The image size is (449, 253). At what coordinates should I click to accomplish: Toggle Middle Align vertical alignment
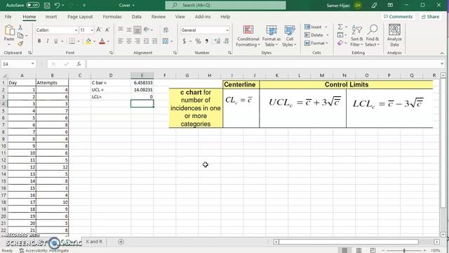129,30
